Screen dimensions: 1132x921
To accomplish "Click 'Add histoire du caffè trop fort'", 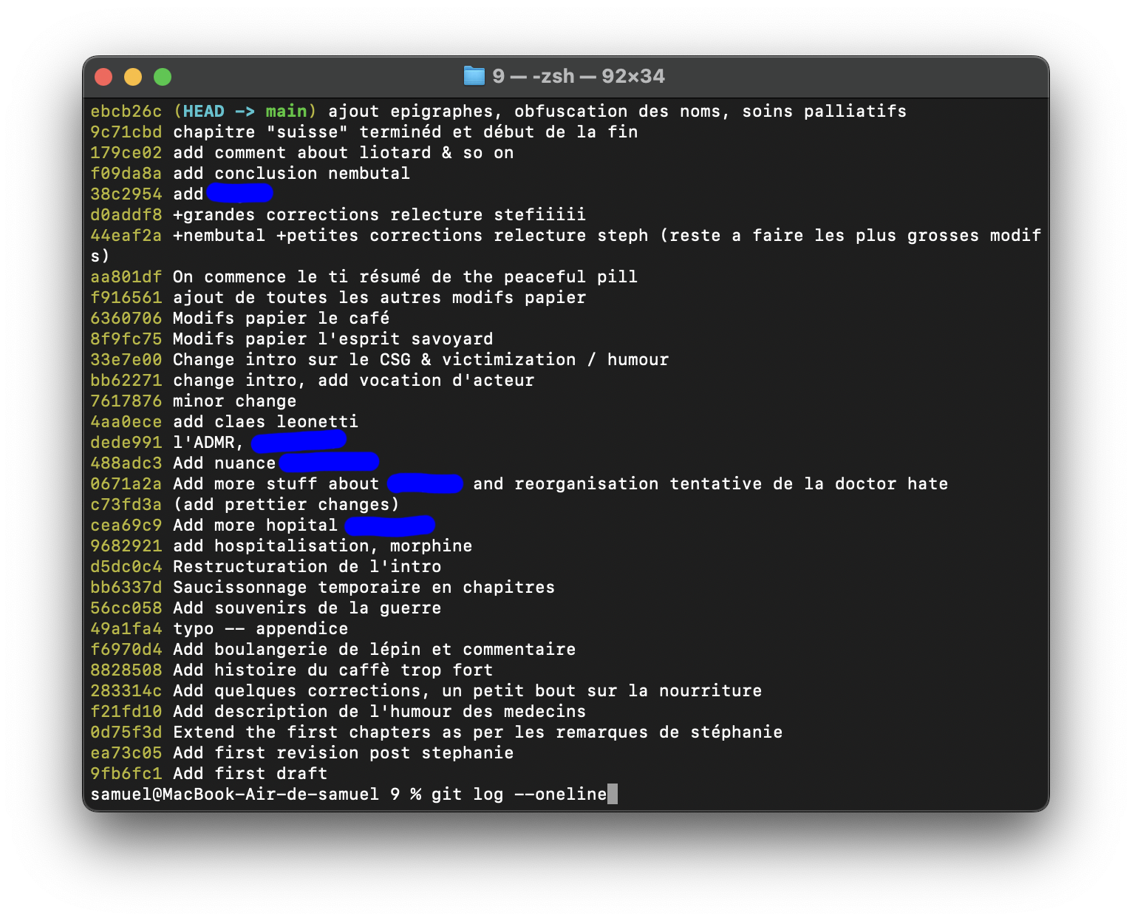I will coord(333,670).
